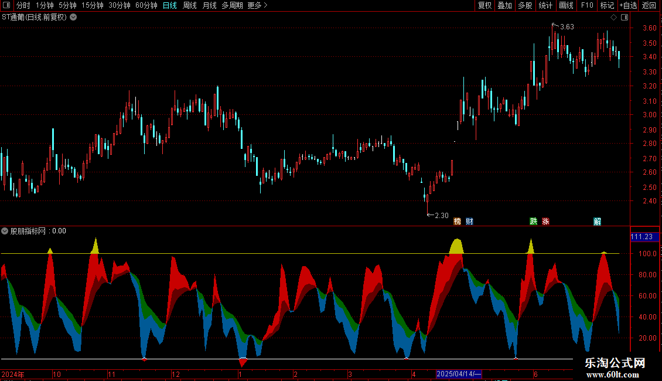Select the 日线 daily period
Viewport: 662px width, 381px height.
click(170, 5)
